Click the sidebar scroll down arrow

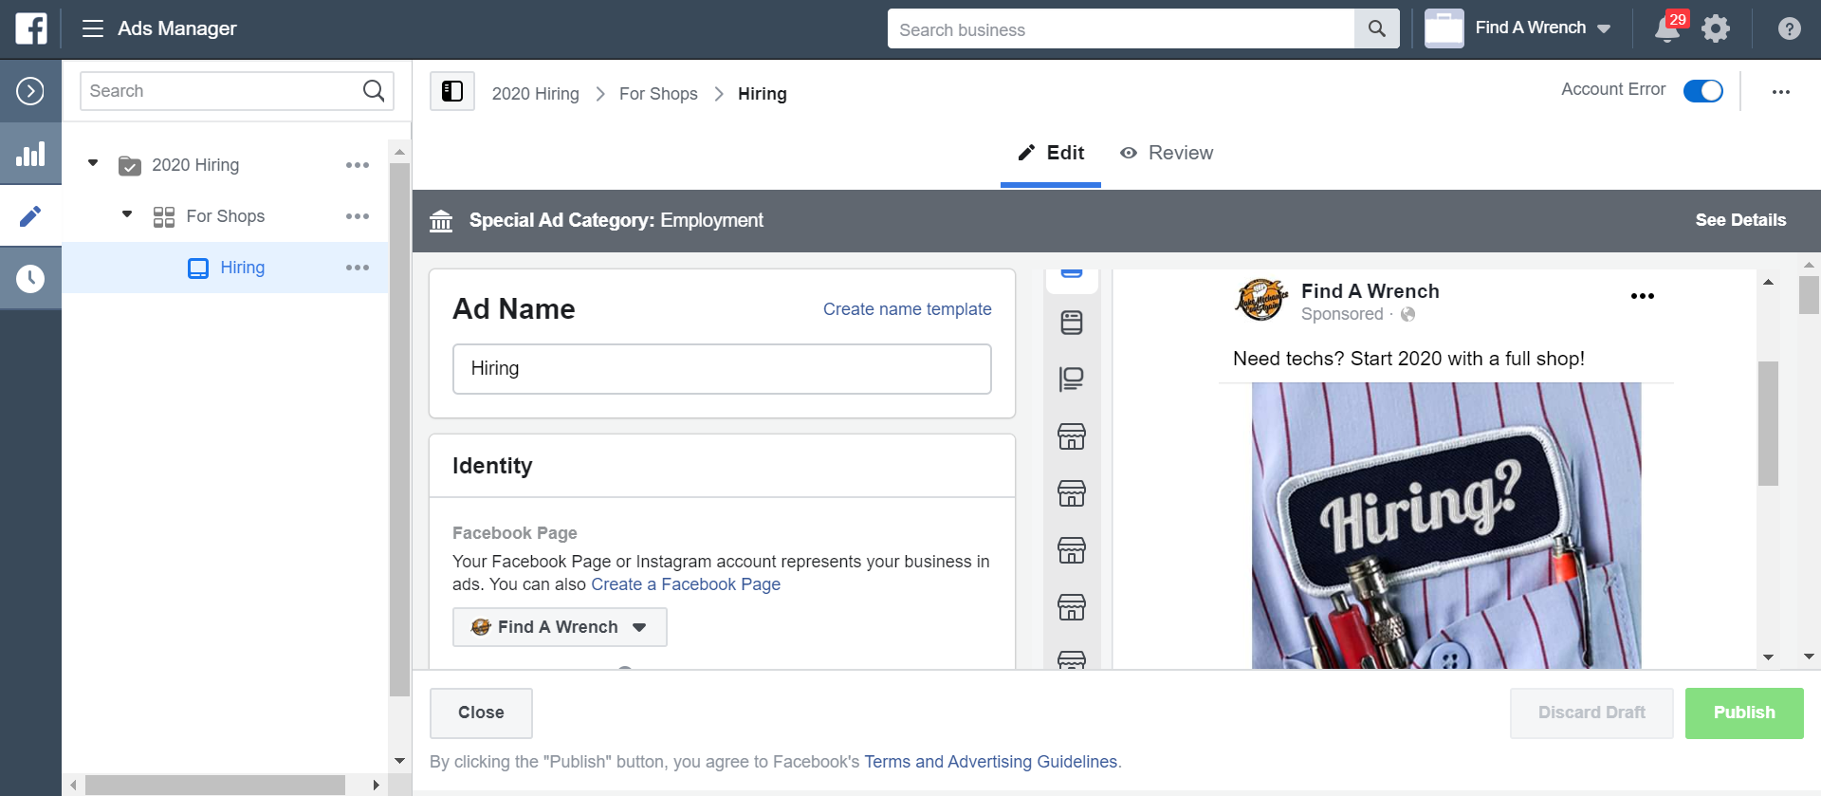(399, 761)
